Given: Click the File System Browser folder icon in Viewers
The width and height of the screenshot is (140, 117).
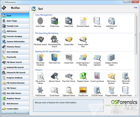Looking at the screenshot, I should 112,76.
